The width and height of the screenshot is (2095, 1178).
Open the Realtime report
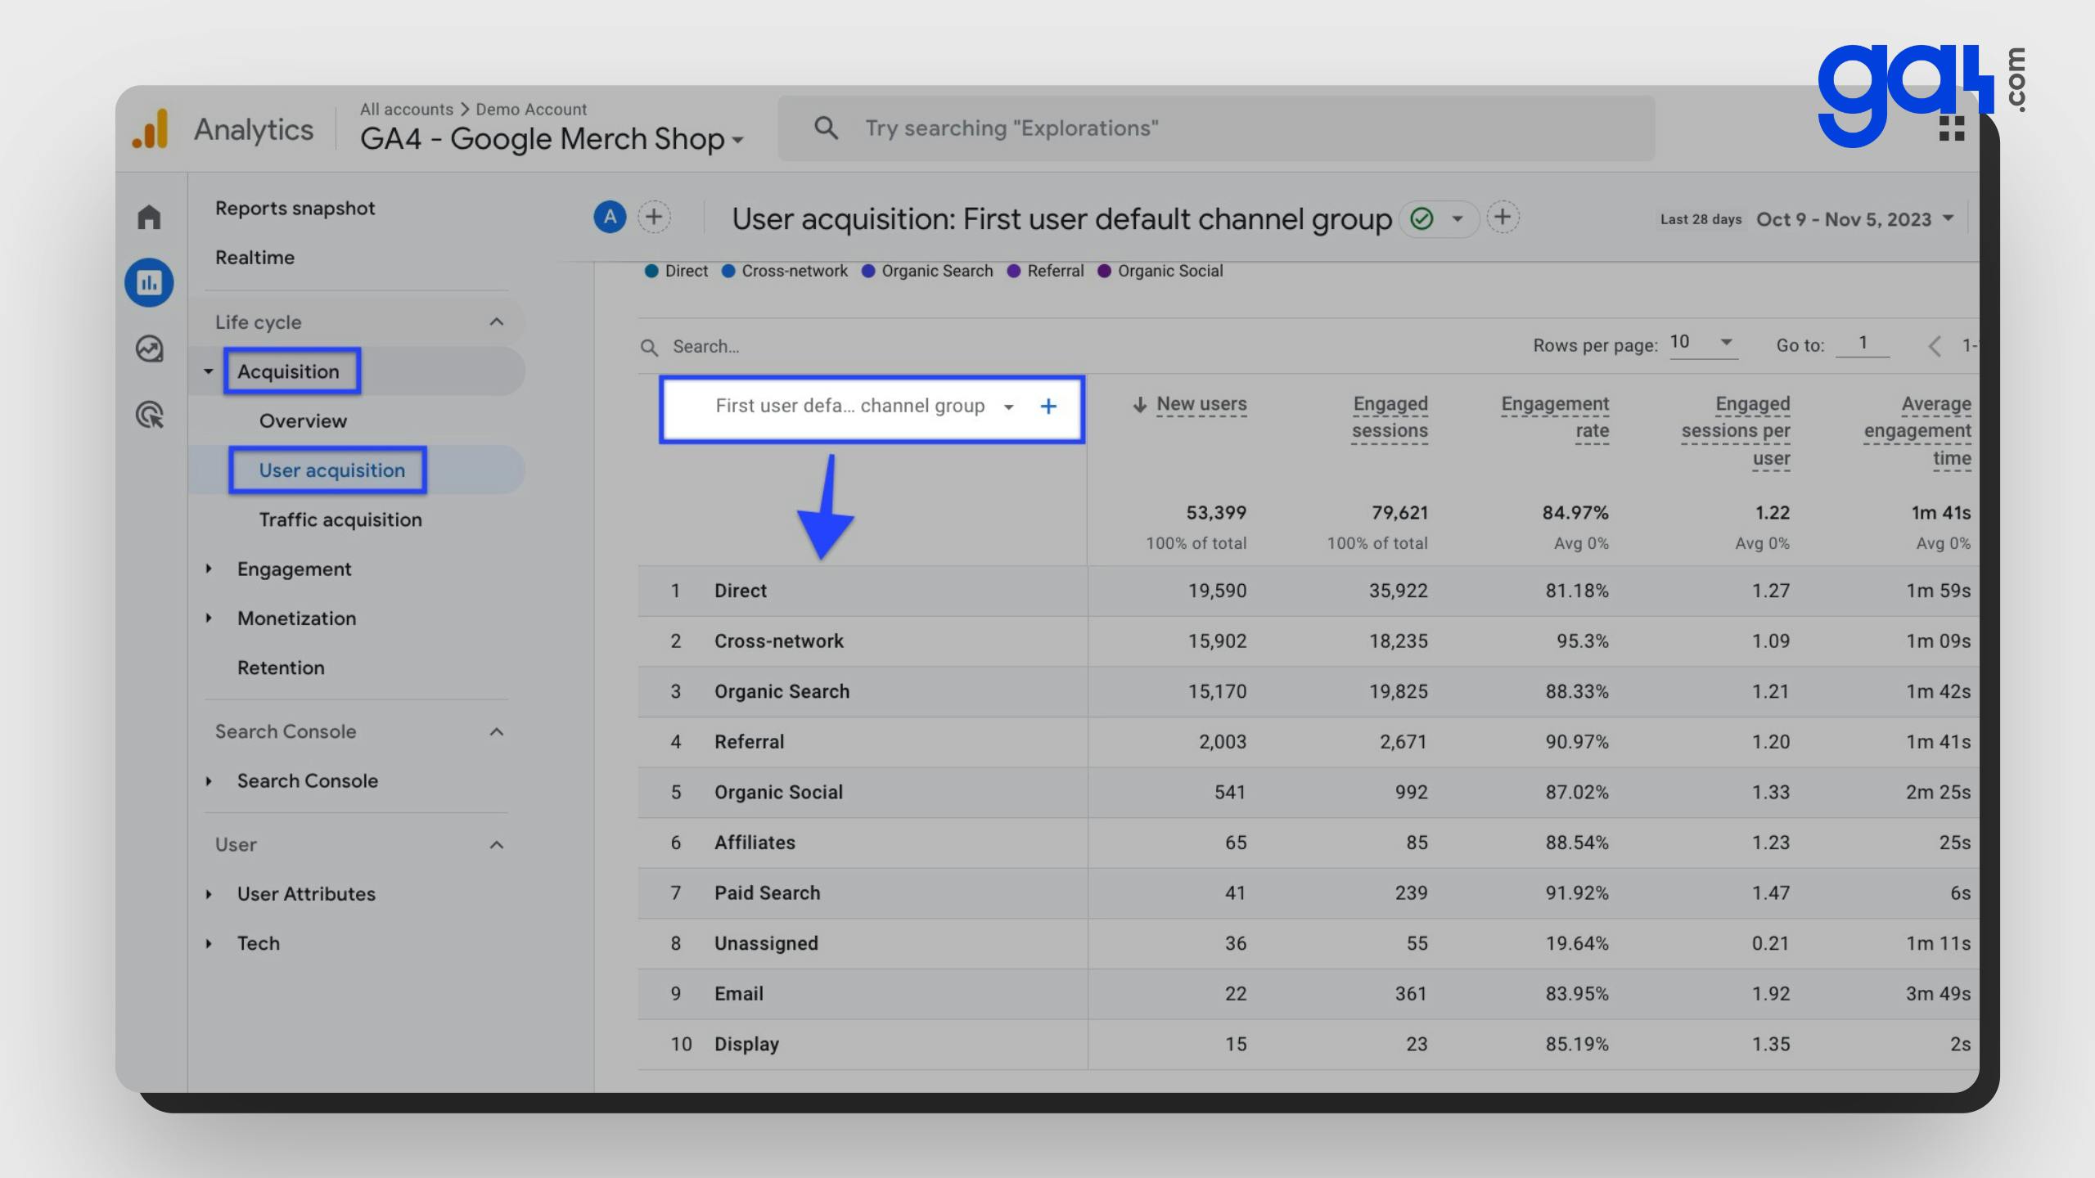[255, 258]
